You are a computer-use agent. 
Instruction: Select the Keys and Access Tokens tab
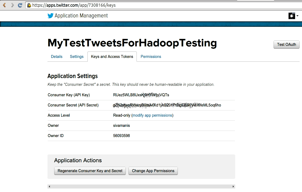[112, 57]
